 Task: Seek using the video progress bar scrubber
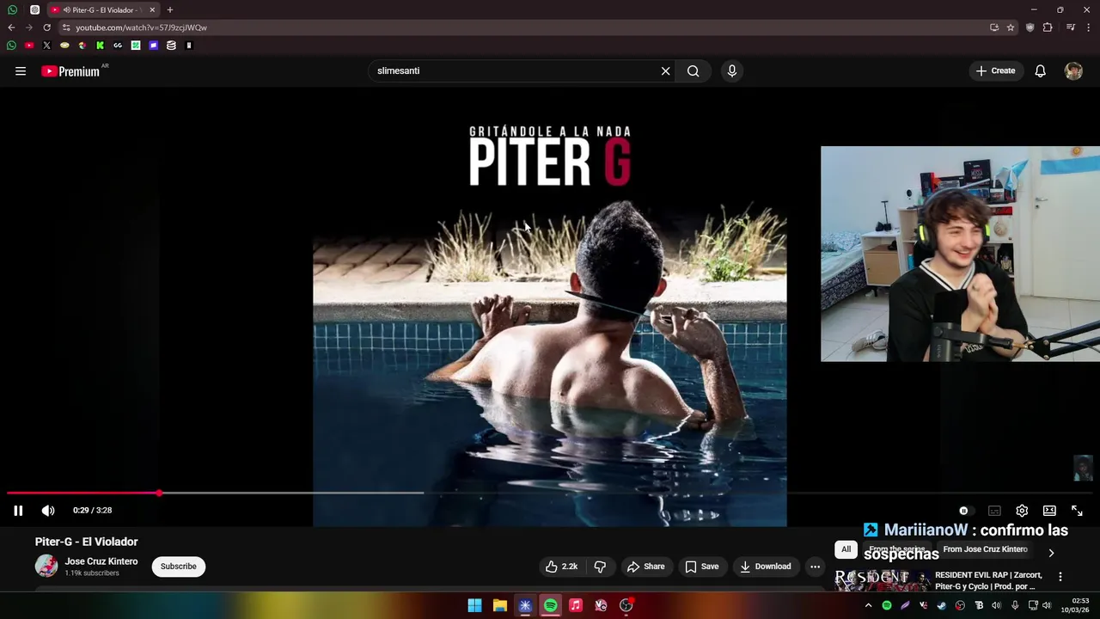(160, 493)
